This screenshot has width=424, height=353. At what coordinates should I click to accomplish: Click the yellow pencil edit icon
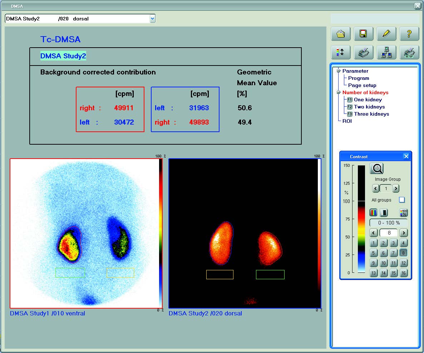click(x=386, y=34)
